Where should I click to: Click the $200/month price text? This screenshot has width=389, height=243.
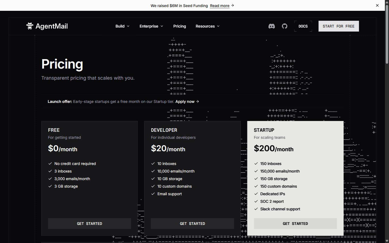tap(274, 148)
